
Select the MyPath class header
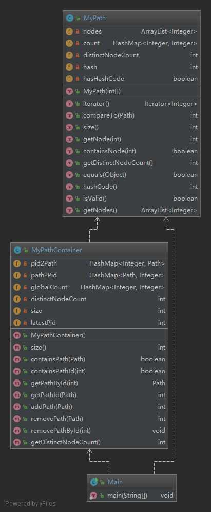point(131,18)
